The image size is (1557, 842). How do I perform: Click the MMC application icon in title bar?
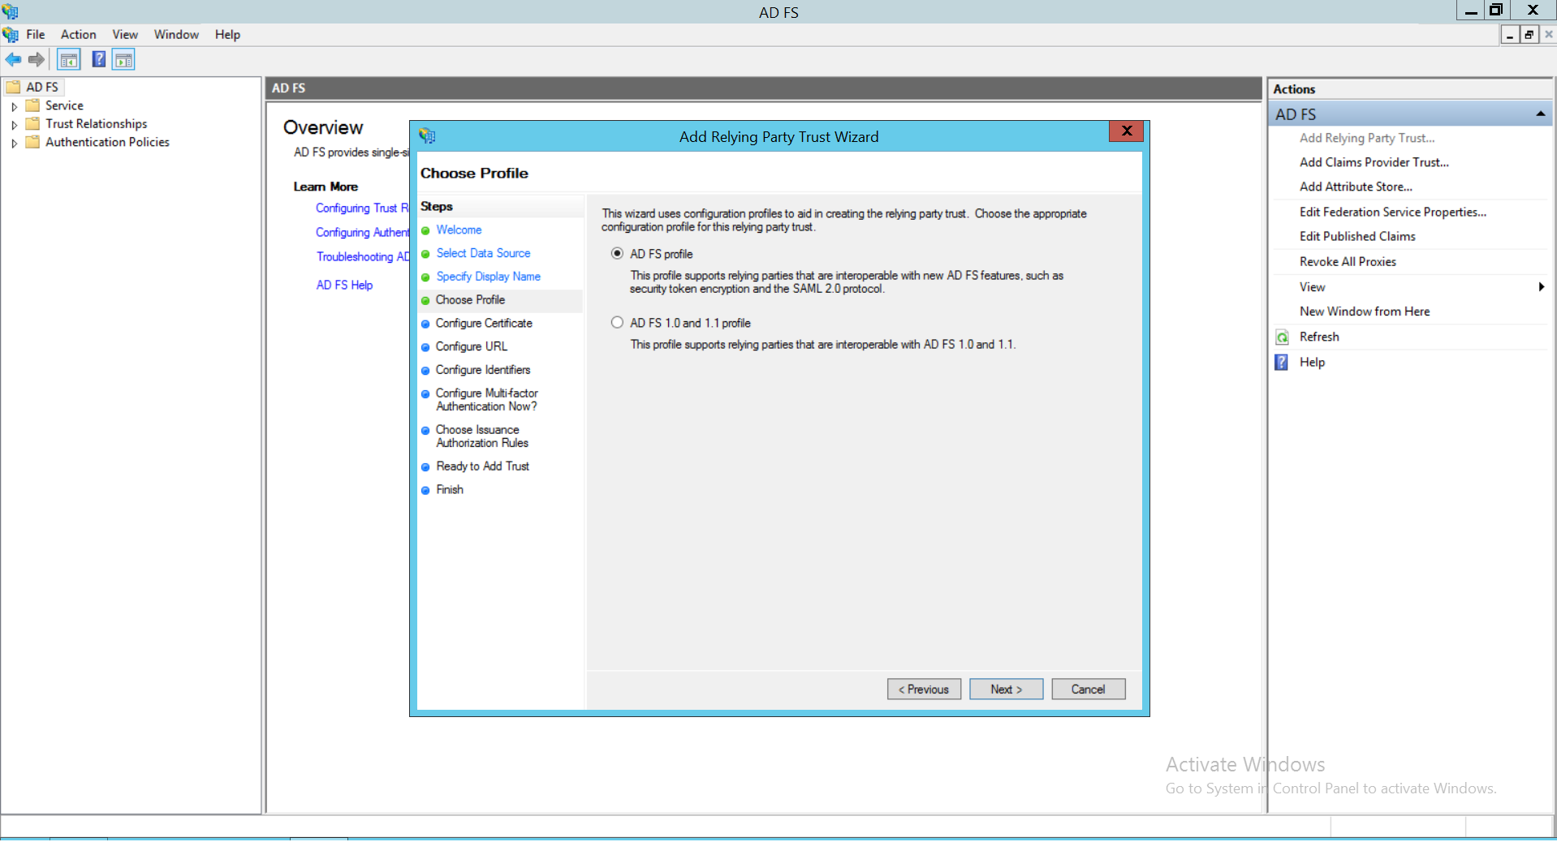tap(10, 11)
